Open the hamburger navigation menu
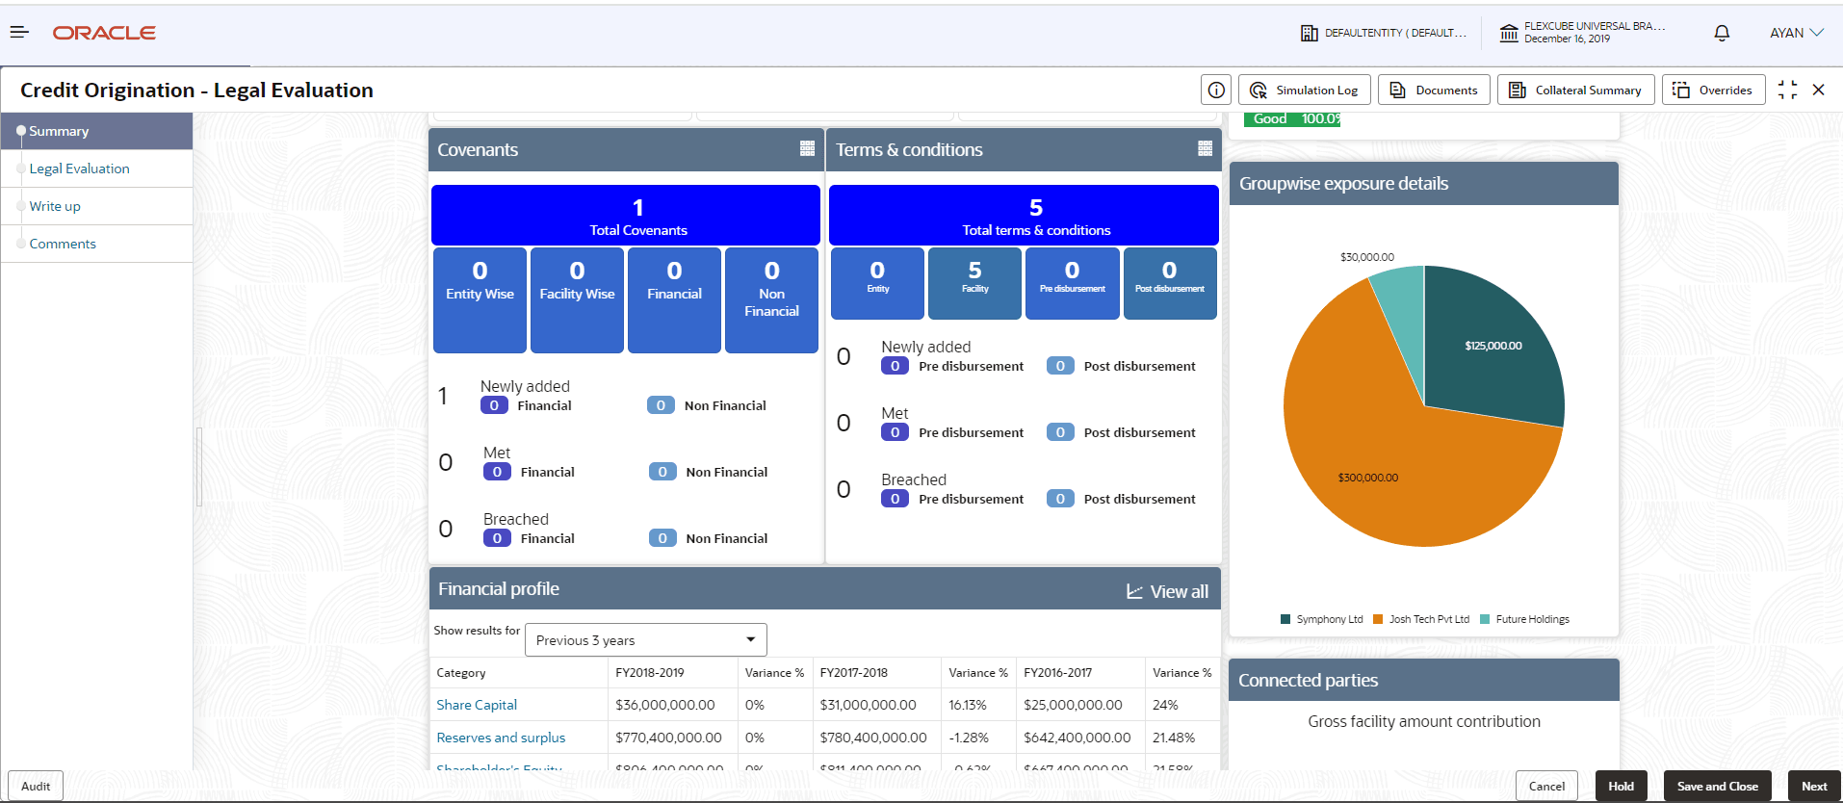Screen dimensions: 1843x803 (19, 33)
